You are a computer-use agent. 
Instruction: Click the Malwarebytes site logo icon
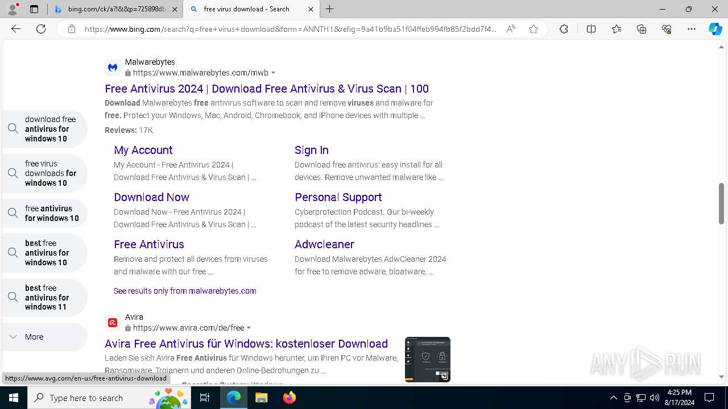click(113, 68)
